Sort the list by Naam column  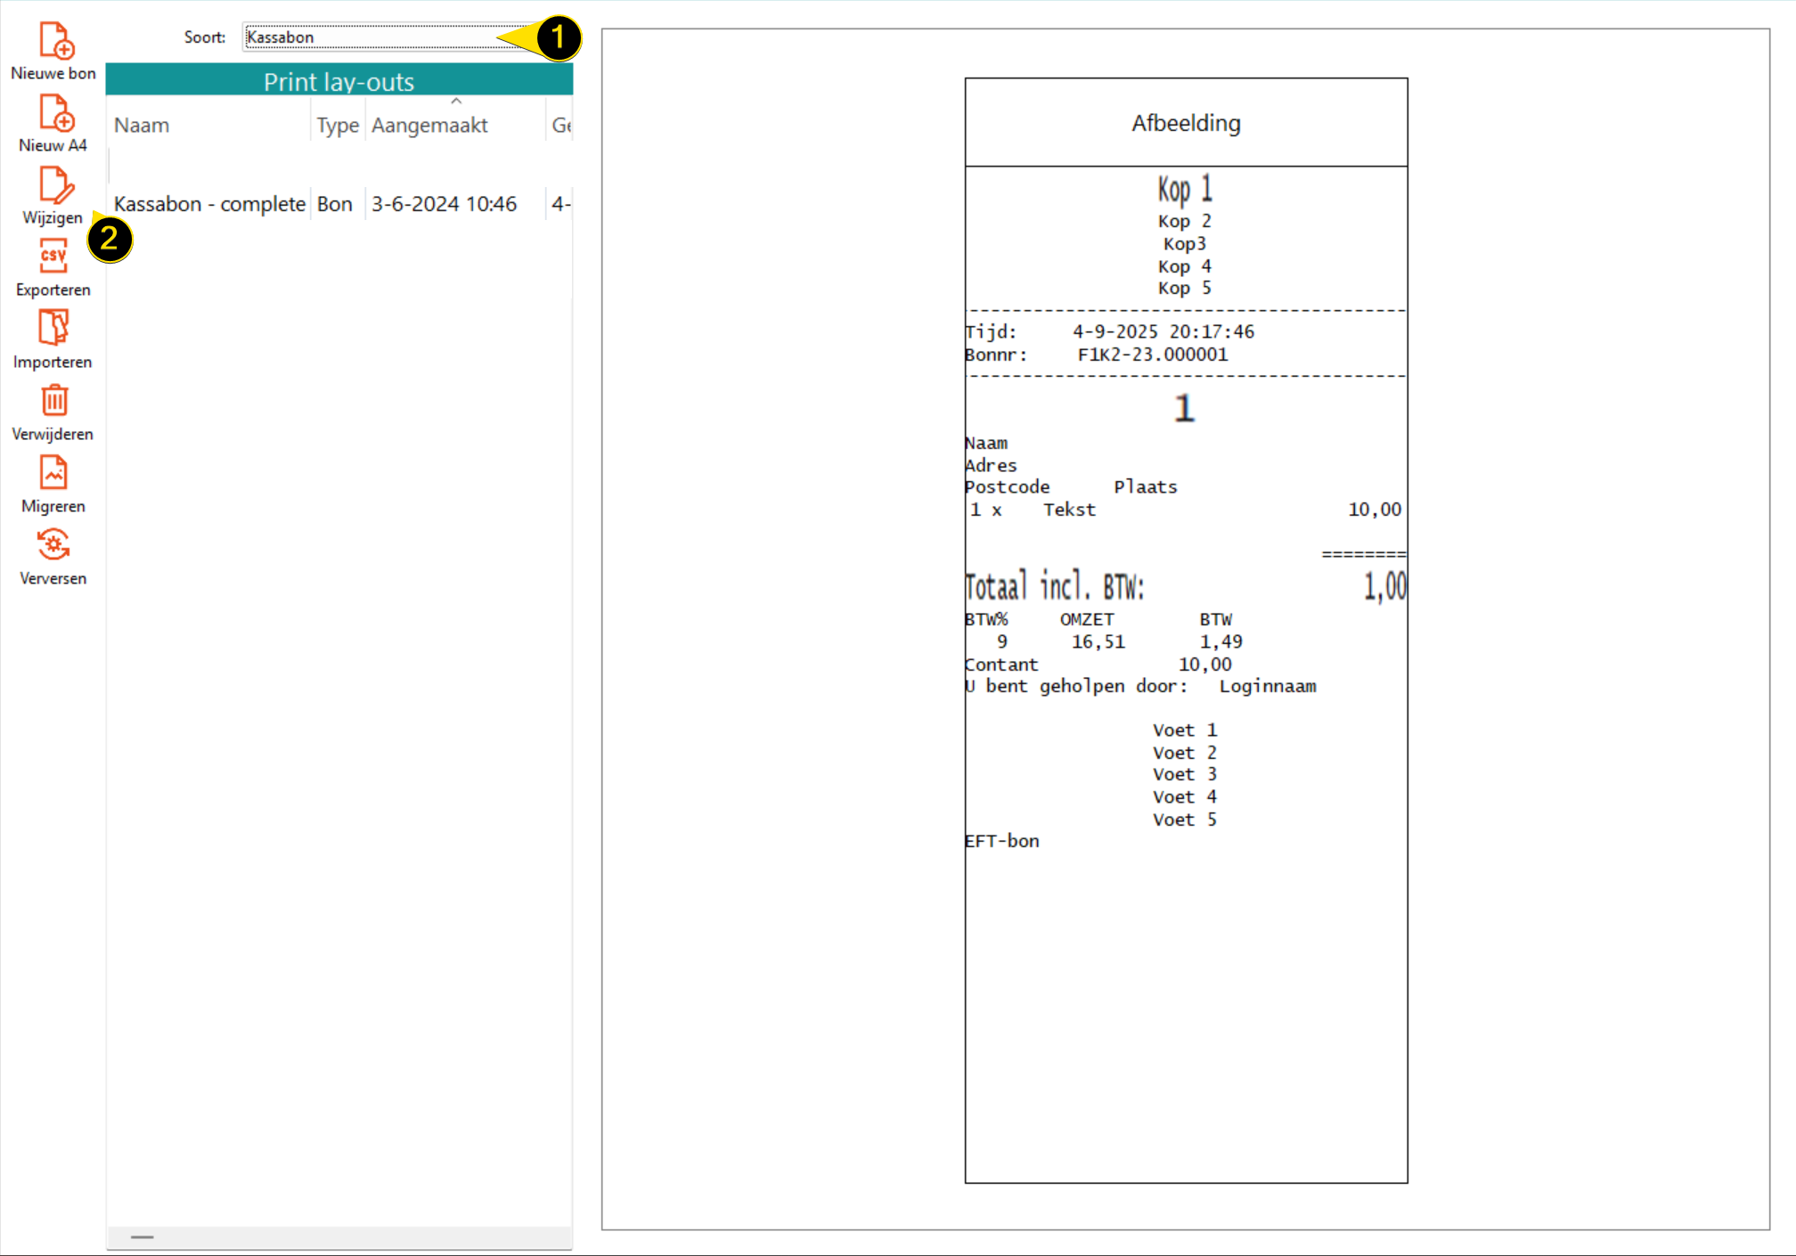tap(142, 126)
